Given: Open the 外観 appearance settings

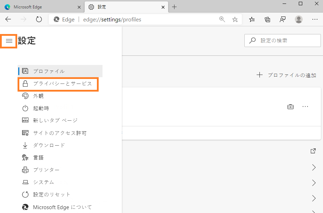Looking at the screenshot, I should (x=39, y=96).
